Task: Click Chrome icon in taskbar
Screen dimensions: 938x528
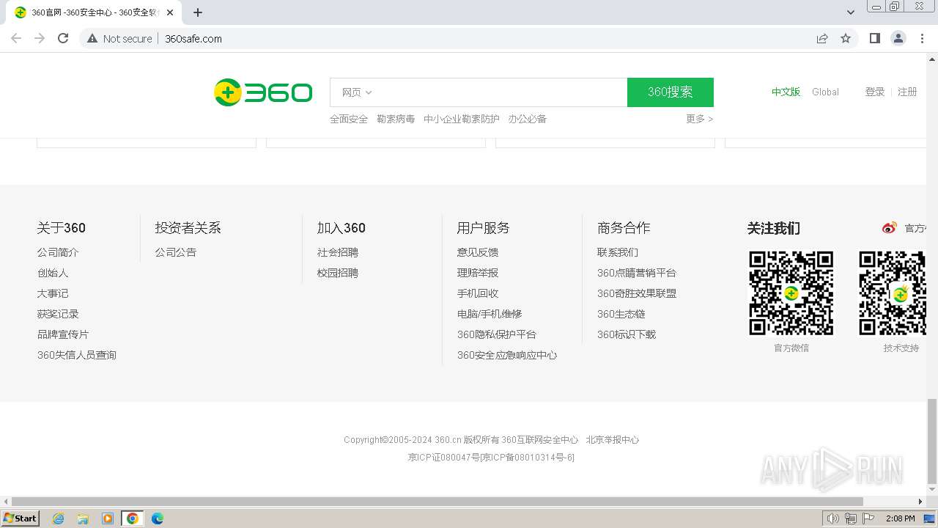Action: click(x=133, y=518)
